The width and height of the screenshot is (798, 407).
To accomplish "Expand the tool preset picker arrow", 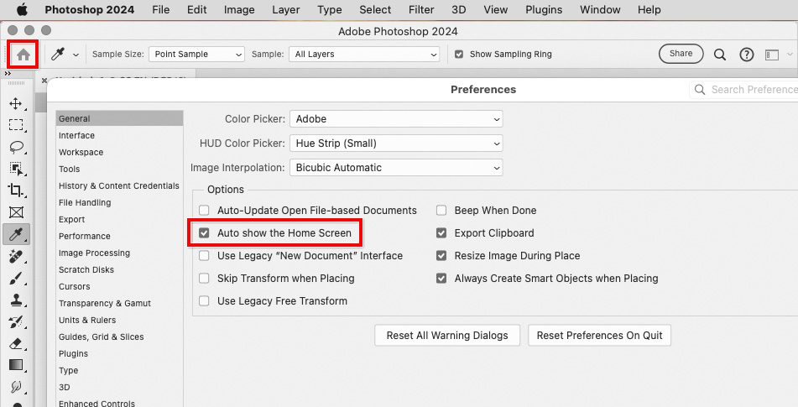I will (76, 55).
